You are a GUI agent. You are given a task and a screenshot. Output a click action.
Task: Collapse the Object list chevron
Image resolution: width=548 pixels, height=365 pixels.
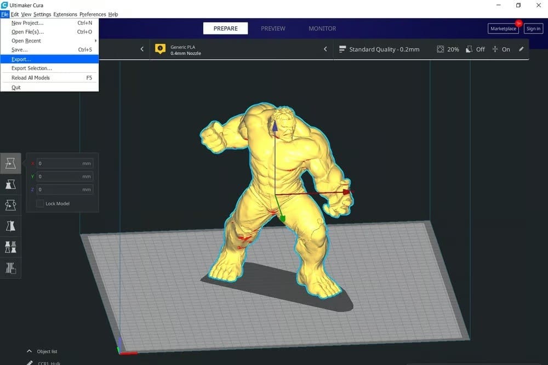click(x=30, y=351)
